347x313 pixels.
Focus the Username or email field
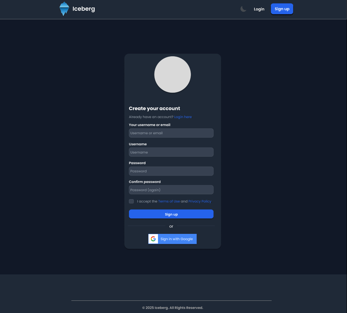point(171,133)
